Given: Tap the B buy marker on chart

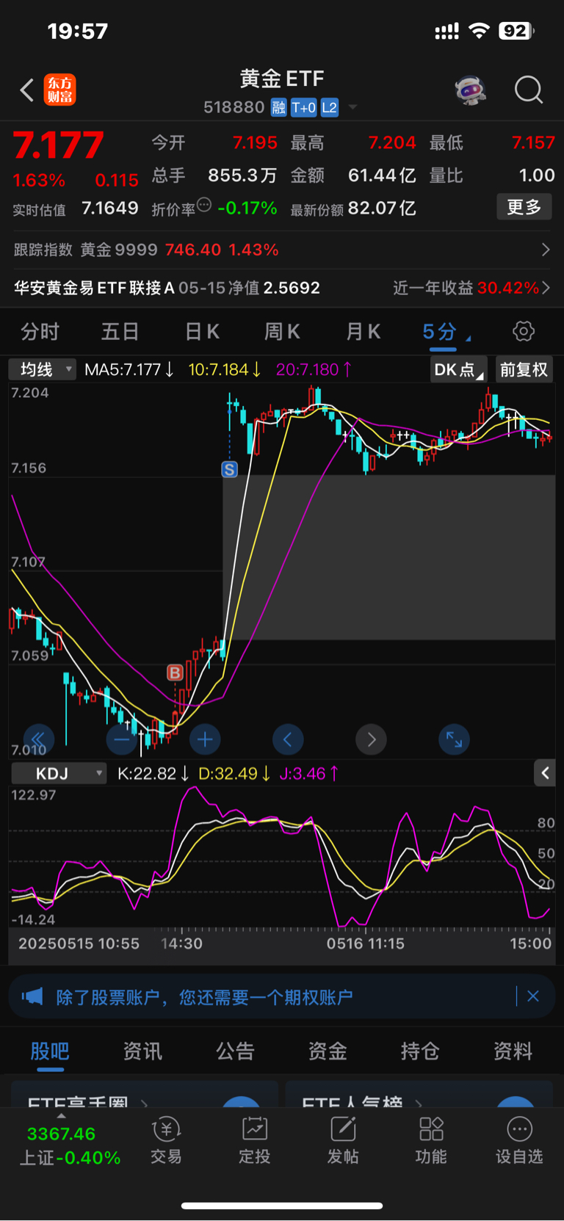Looking at the screenshot, I should [175, 673].
